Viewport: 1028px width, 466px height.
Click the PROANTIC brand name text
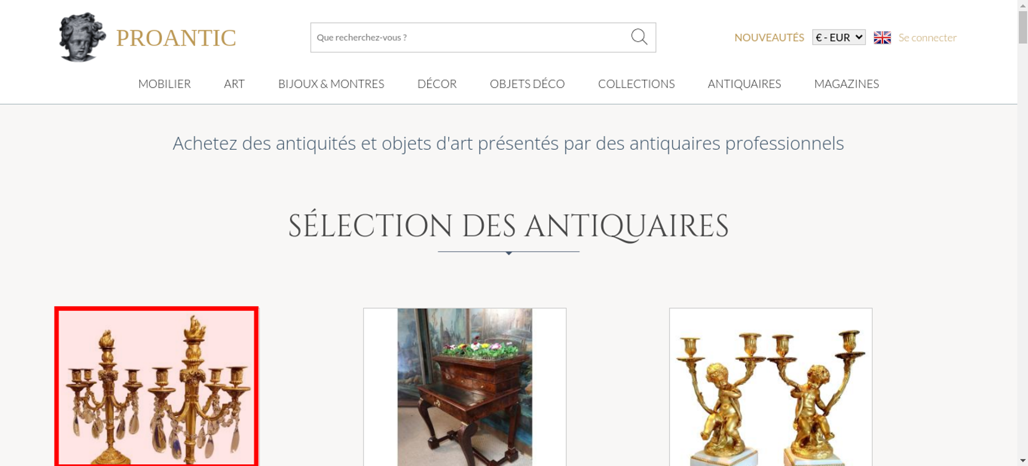pyautogui.click(x=176, y=38)
